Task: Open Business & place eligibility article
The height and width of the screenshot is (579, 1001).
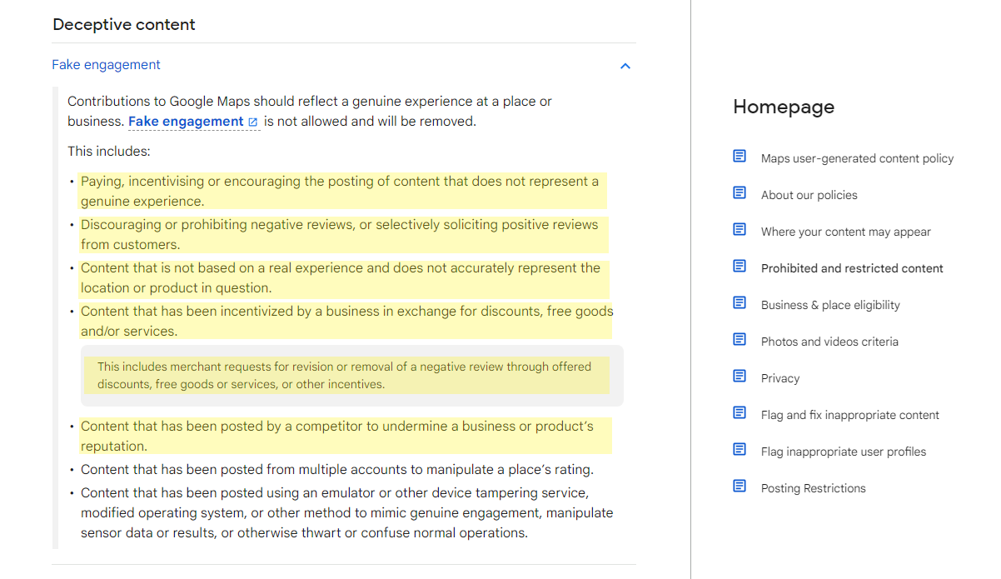Action: [830, 305]
